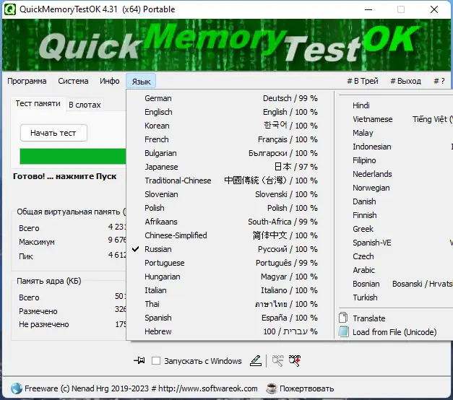Click the Готово! ... нажмите Пуск status text
Screen dimensions: 453x400
click(x=65, y=176)
